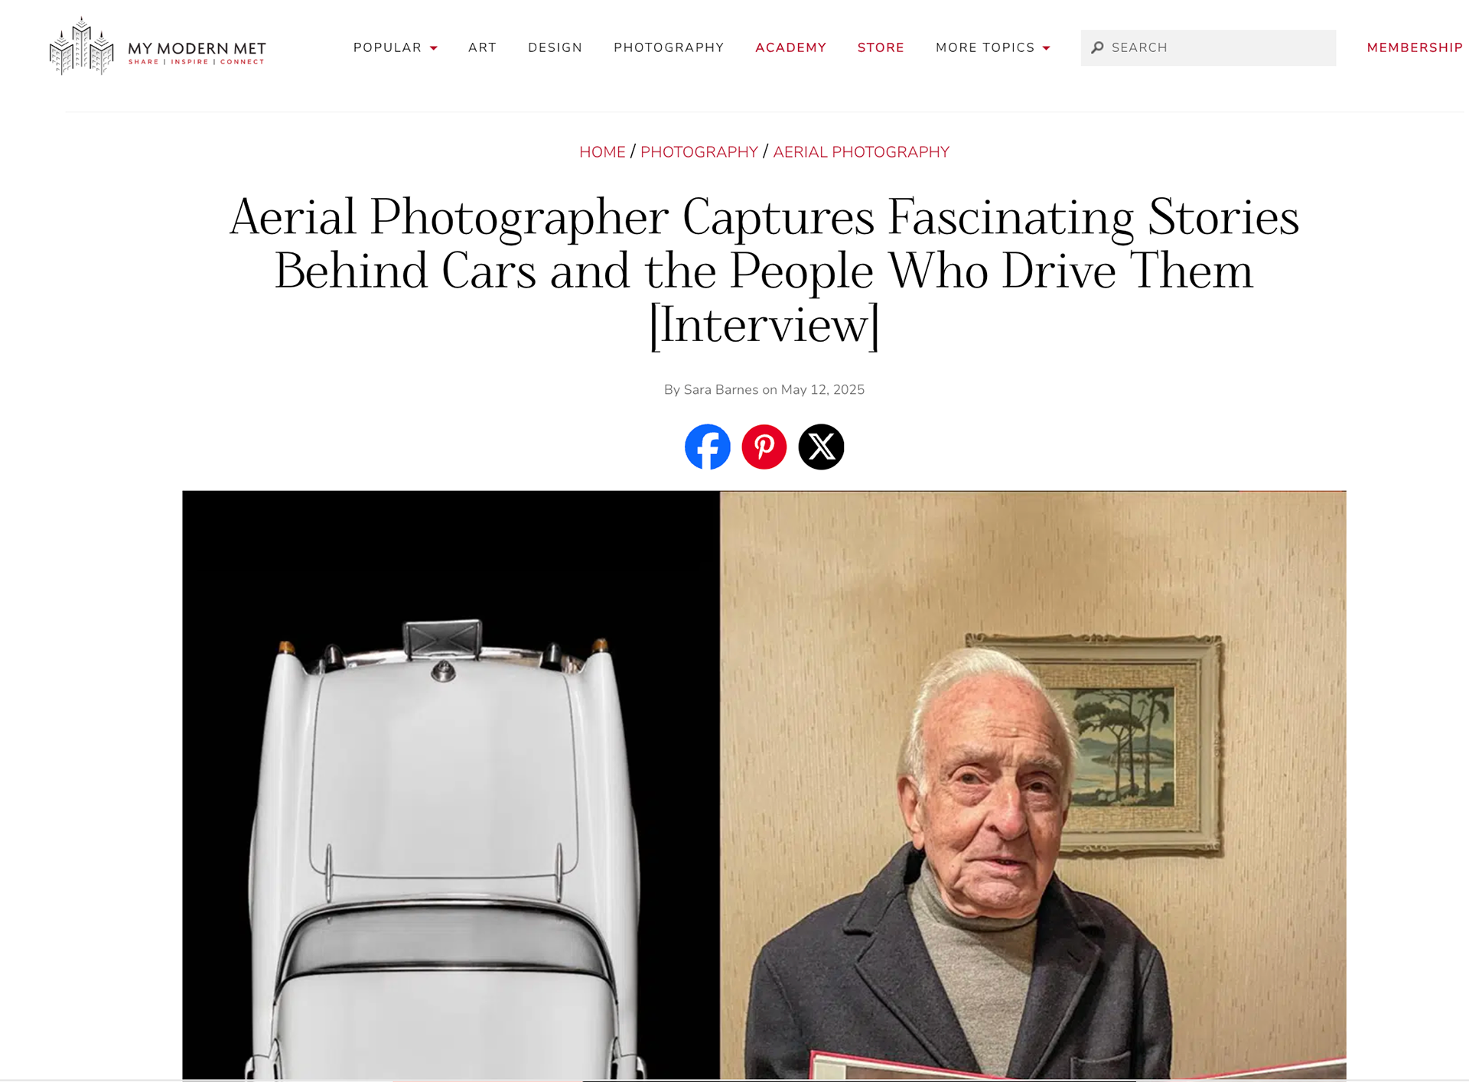The image size is (1469, 1082).
Task: Share article on Facebook icon
Action: click(707, 447)
